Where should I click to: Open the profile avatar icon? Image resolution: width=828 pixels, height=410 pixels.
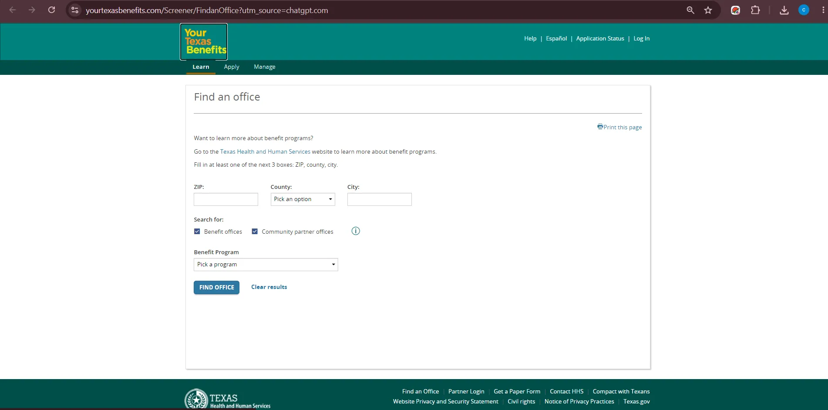point(804,10)
